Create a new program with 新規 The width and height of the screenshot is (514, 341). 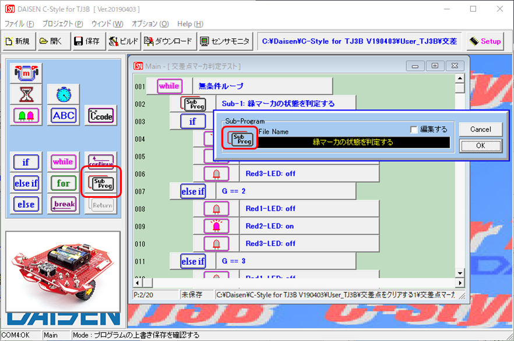(x=19, y=41)
